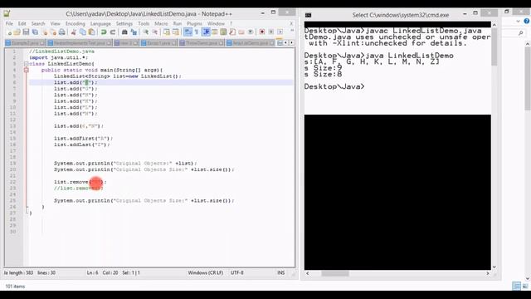The height and width of the screenshot is (299, 531).
Task: Click the Print toolbar icon
Action: (x=62, y=32)
